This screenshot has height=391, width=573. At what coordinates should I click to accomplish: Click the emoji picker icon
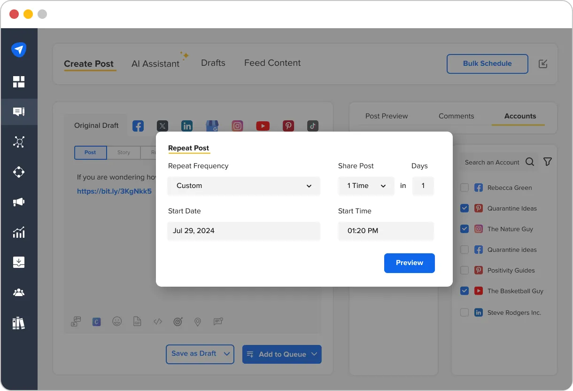point(117,321)
